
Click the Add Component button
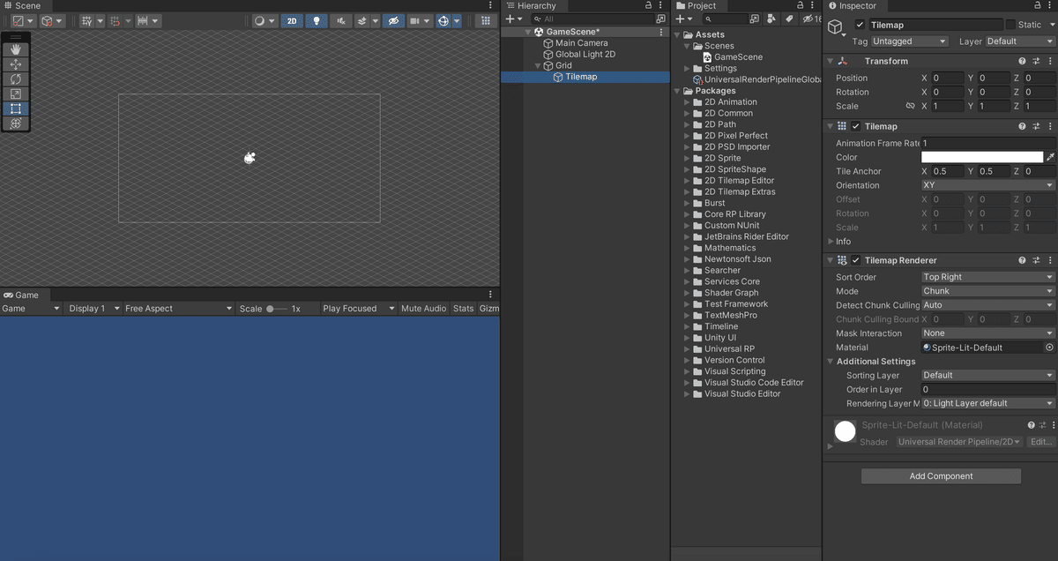click(x=941, y=476)
